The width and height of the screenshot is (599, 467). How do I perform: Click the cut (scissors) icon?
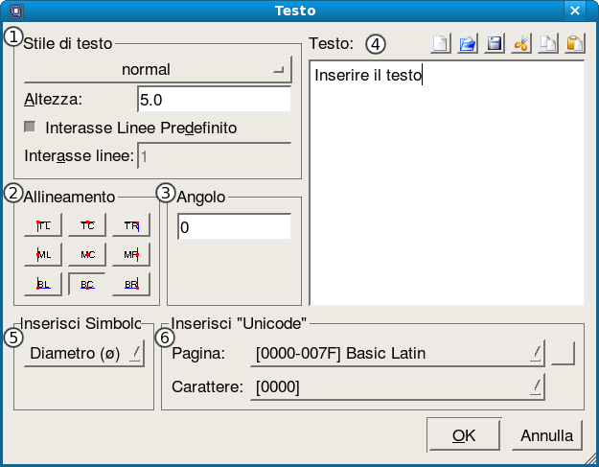pyautogui.click(x=520, y=44)
